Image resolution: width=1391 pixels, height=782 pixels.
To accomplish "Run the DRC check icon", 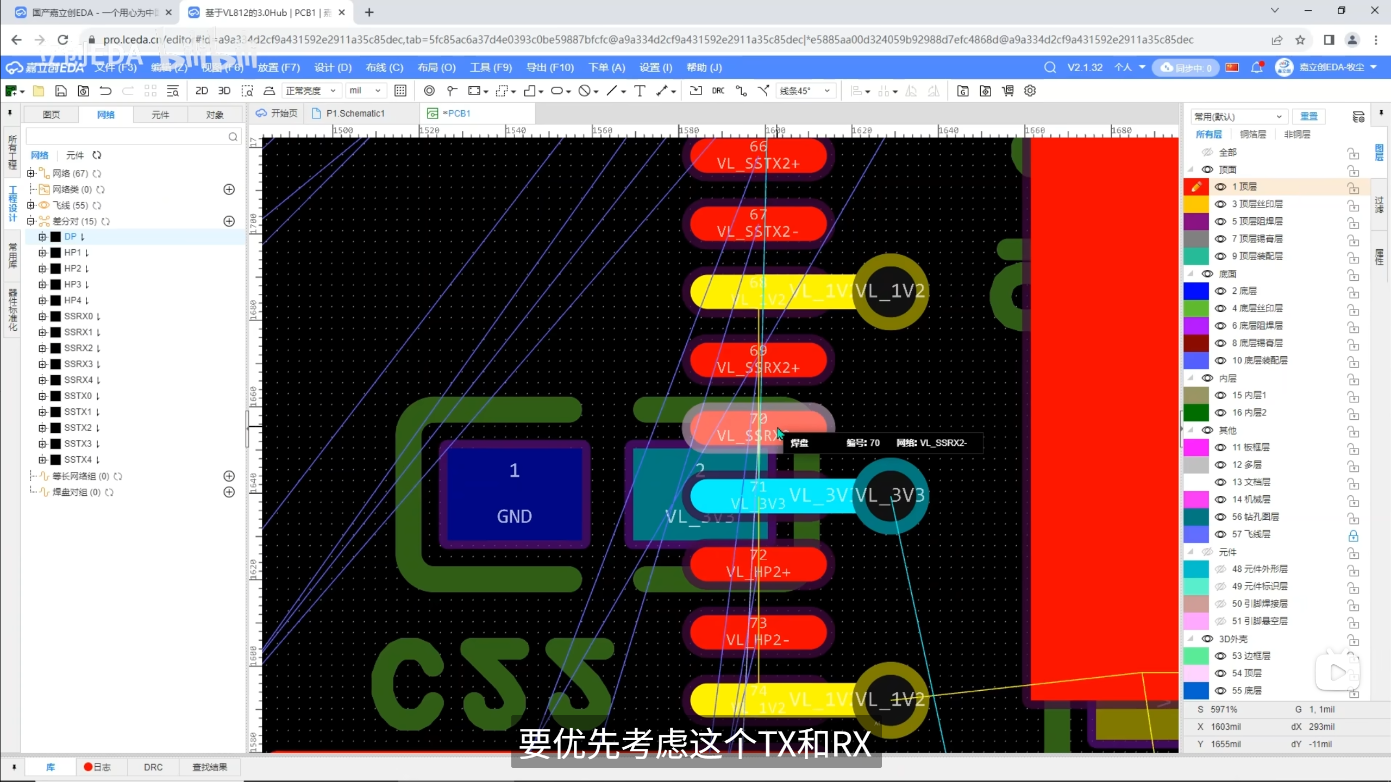I will (x=718, y=91).
